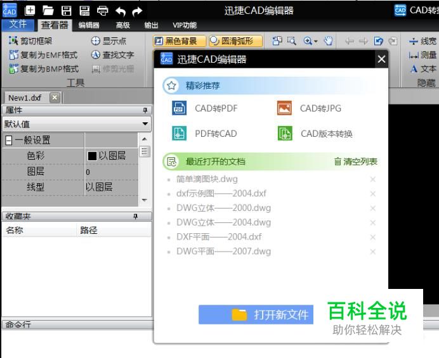Toggle the 黑色背景 button
439x358 pixels.
point(180,41)
